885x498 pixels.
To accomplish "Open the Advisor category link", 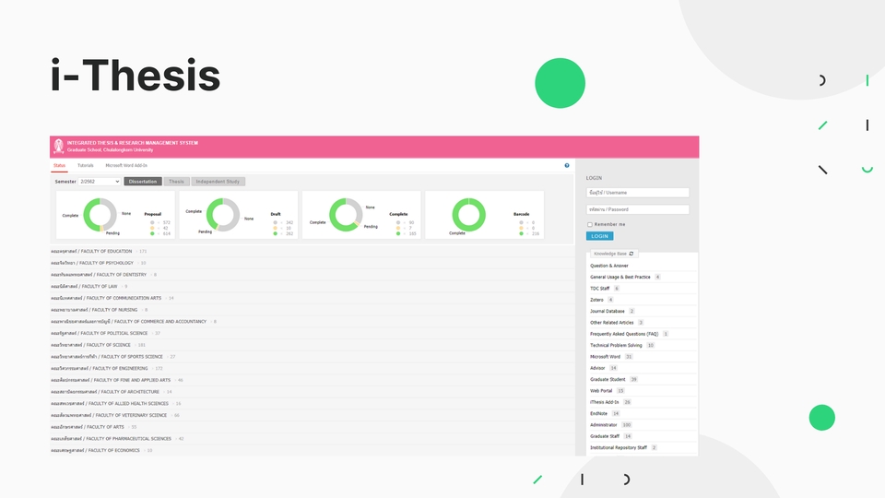I will [597, 368].
